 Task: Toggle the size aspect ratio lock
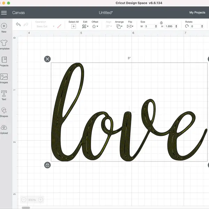(x=161, y=23)
